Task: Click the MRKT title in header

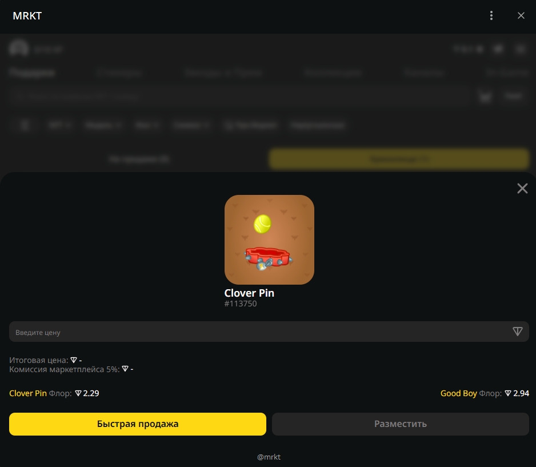Action: coord(27,16)
